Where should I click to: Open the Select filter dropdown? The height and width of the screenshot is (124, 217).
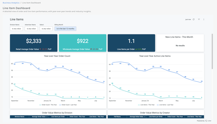46,29
